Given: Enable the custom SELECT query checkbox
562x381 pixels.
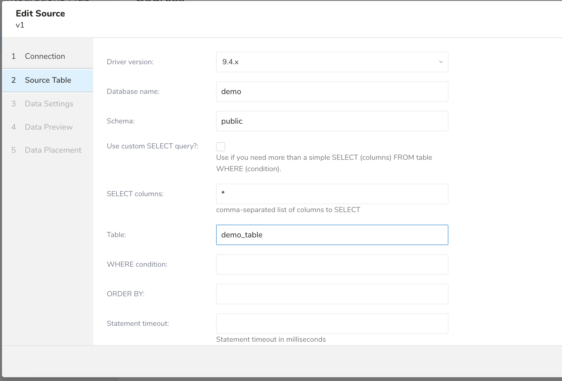Looking at the screenshot, I should pyautogui.click(x=221, y=147).
